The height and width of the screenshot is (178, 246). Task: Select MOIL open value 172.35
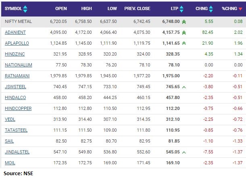60,163
